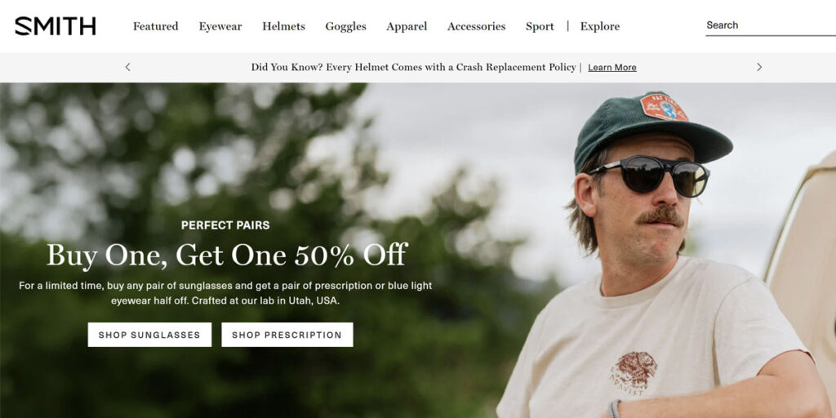This screenshot has width=836, height=418.
Task: Focus the Search input field
Action: tap(771, 25)
